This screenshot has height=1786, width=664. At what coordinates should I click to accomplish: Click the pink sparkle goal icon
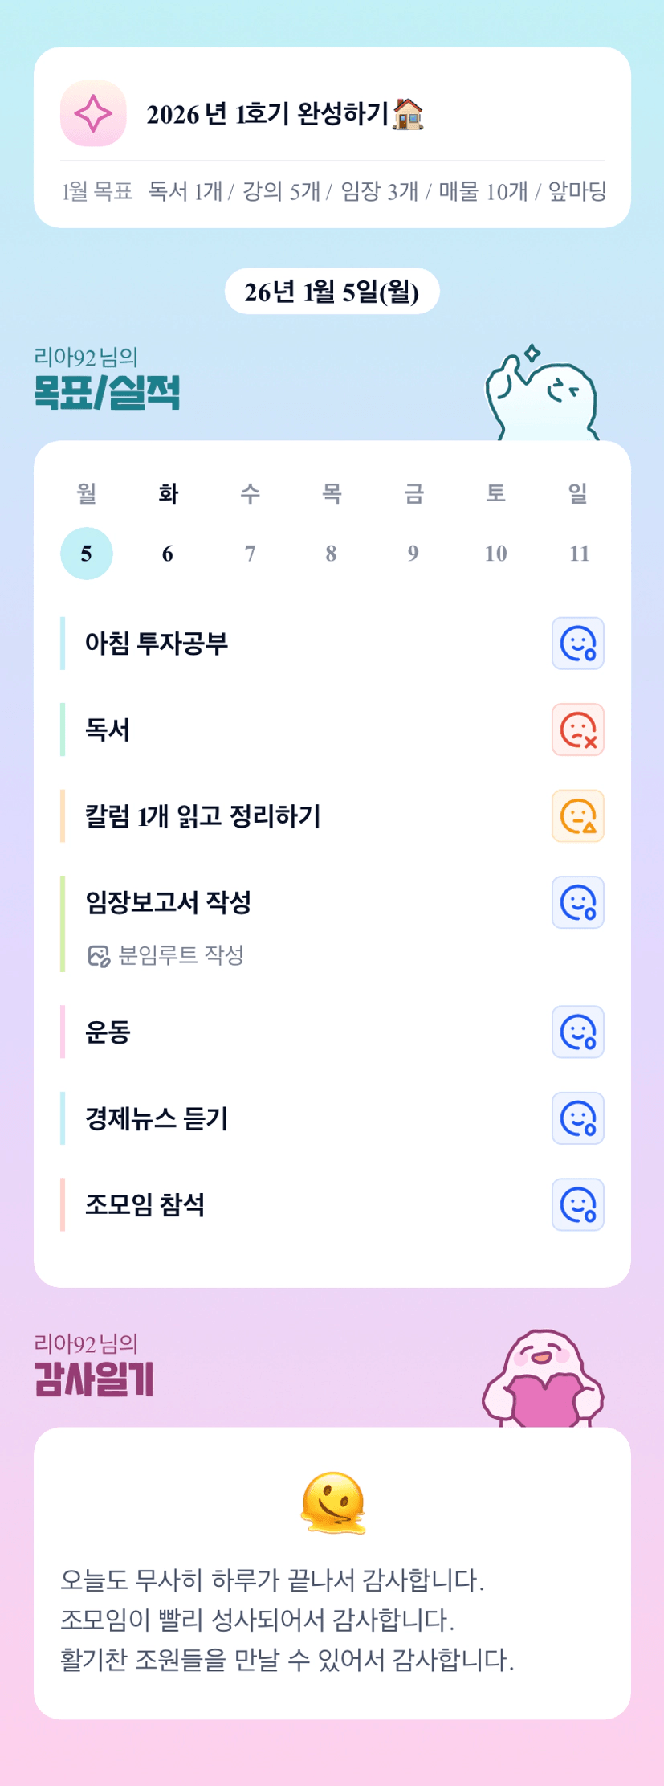93,113
